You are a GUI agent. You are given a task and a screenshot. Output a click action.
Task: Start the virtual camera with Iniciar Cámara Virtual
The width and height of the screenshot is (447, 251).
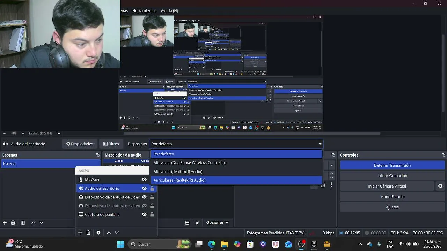(x=387, y=186)
